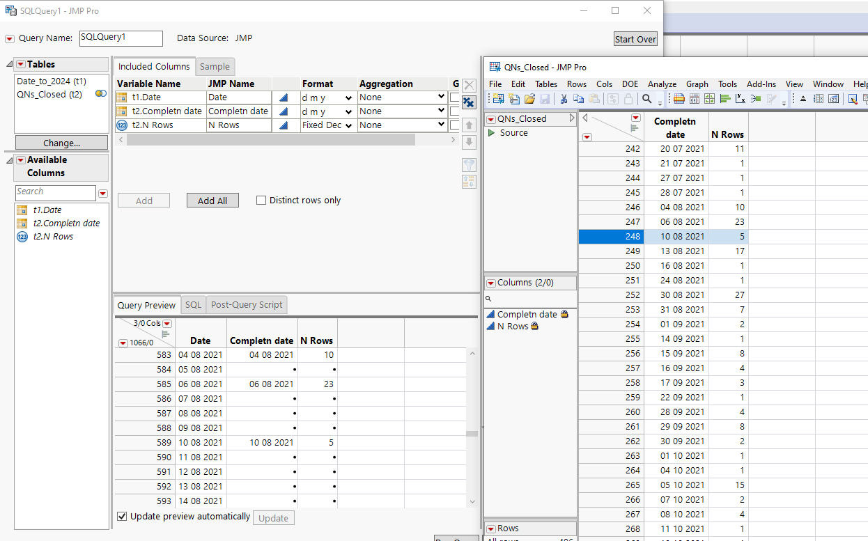Open the Aggregation dropdown for t2.N Rows

[443, 125]
